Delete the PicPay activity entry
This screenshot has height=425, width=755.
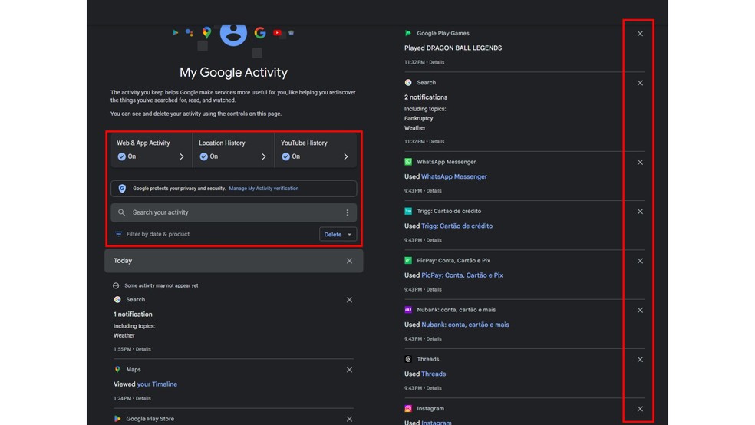point(640,261)
